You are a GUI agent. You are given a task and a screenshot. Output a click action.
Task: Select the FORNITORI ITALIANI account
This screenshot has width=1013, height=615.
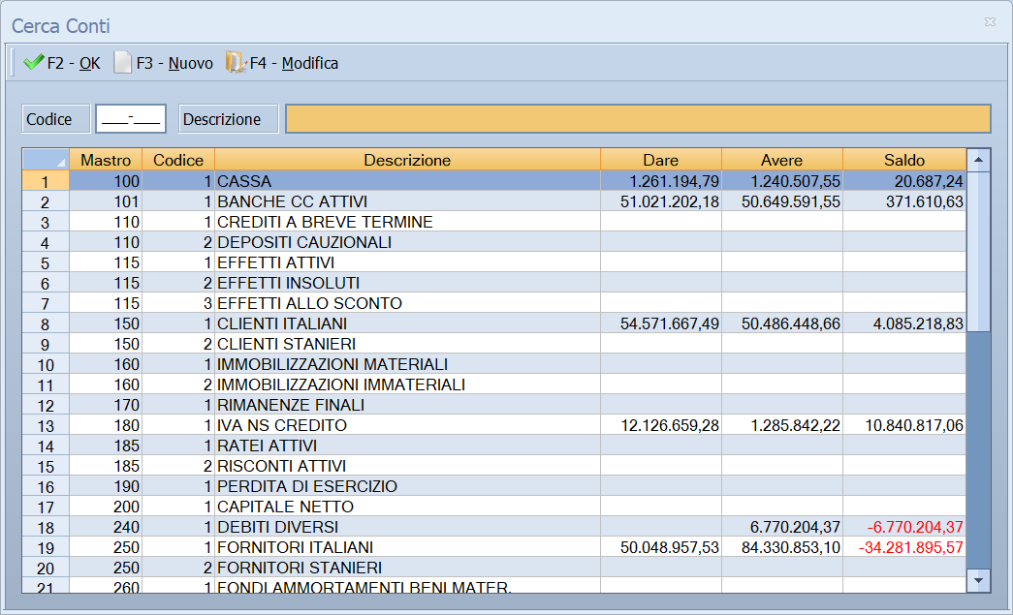tap(494, 547)
